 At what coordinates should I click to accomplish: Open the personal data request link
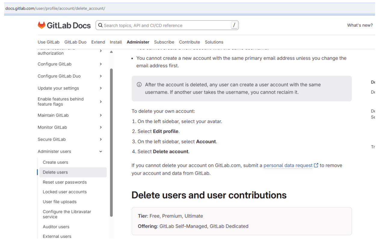tap(288, 165)
